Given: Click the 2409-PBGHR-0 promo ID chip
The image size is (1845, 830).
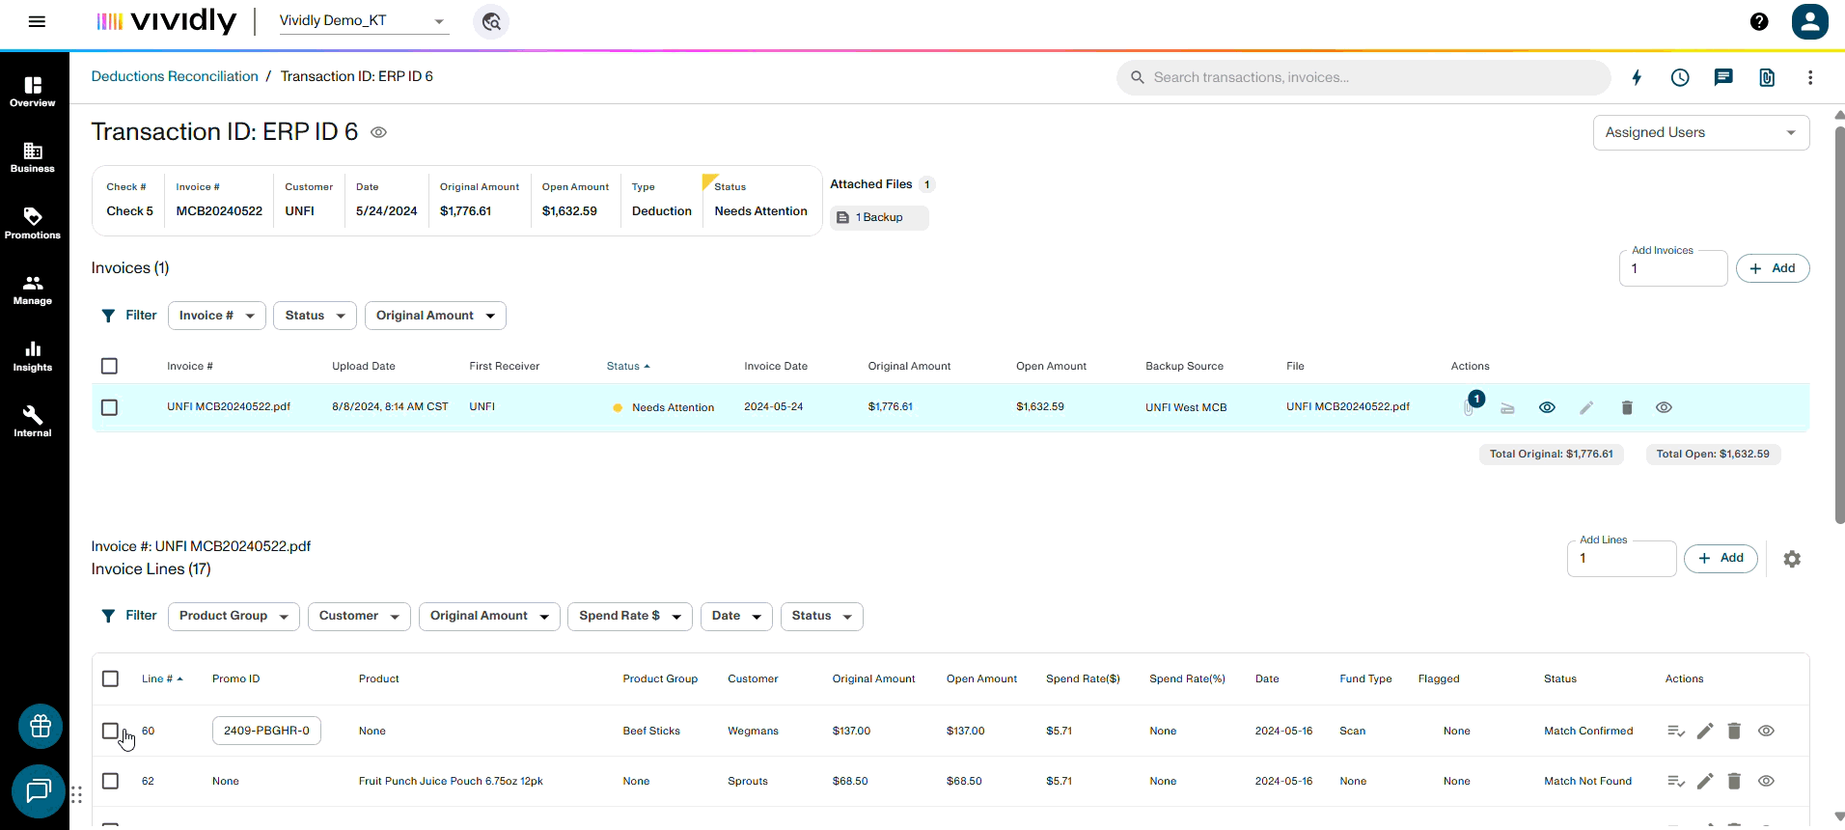Looking at the screenshot, I should 266,731.
